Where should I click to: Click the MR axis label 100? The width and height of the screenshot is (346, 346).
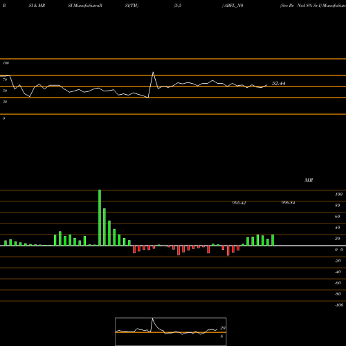[x=338, y=194]
